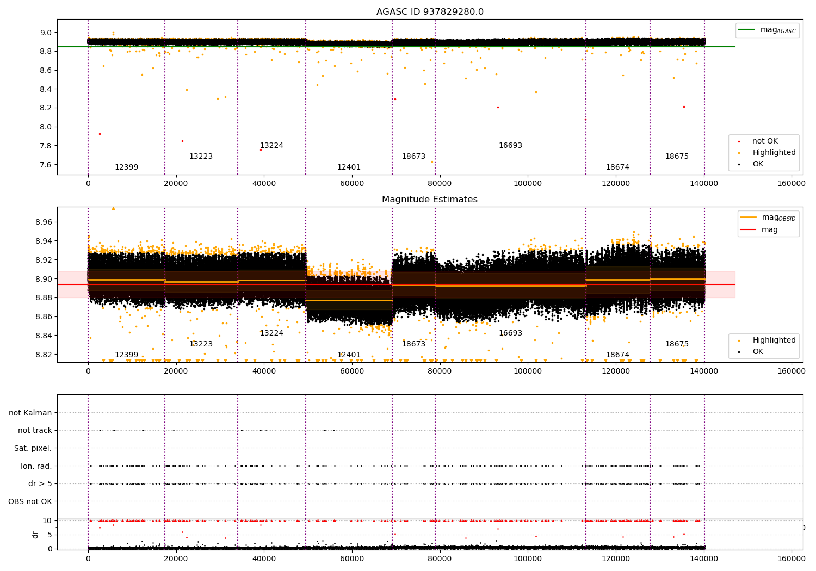Viewport: 816px width, 571px height.
Task: Click the 'not OK' legend entry
Action: (765, 141)
